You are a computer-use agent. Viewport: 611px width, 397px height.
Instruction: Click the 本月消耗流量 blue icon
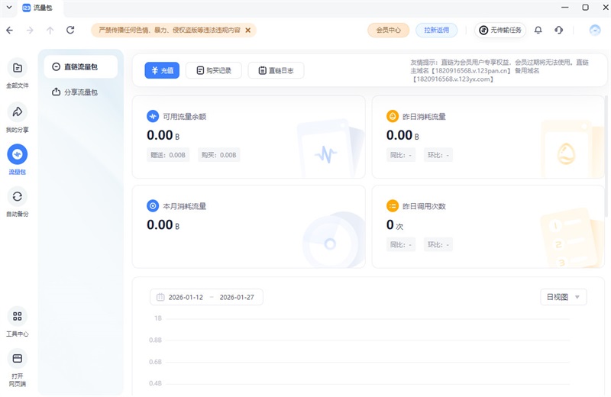[153, 205]
